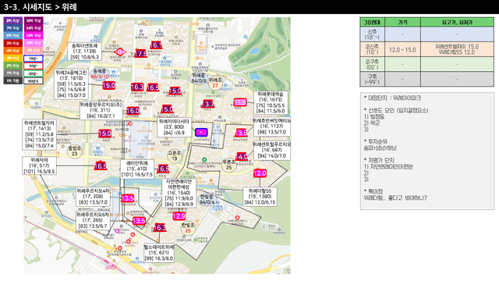Select the 16.0 marker next to 위례중앙푸르지오

(133, 111)
